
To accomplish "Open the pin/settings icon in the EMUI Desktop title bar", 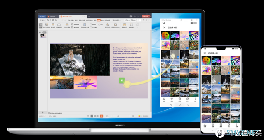I will pyautogui.click(x=181, y=20).
